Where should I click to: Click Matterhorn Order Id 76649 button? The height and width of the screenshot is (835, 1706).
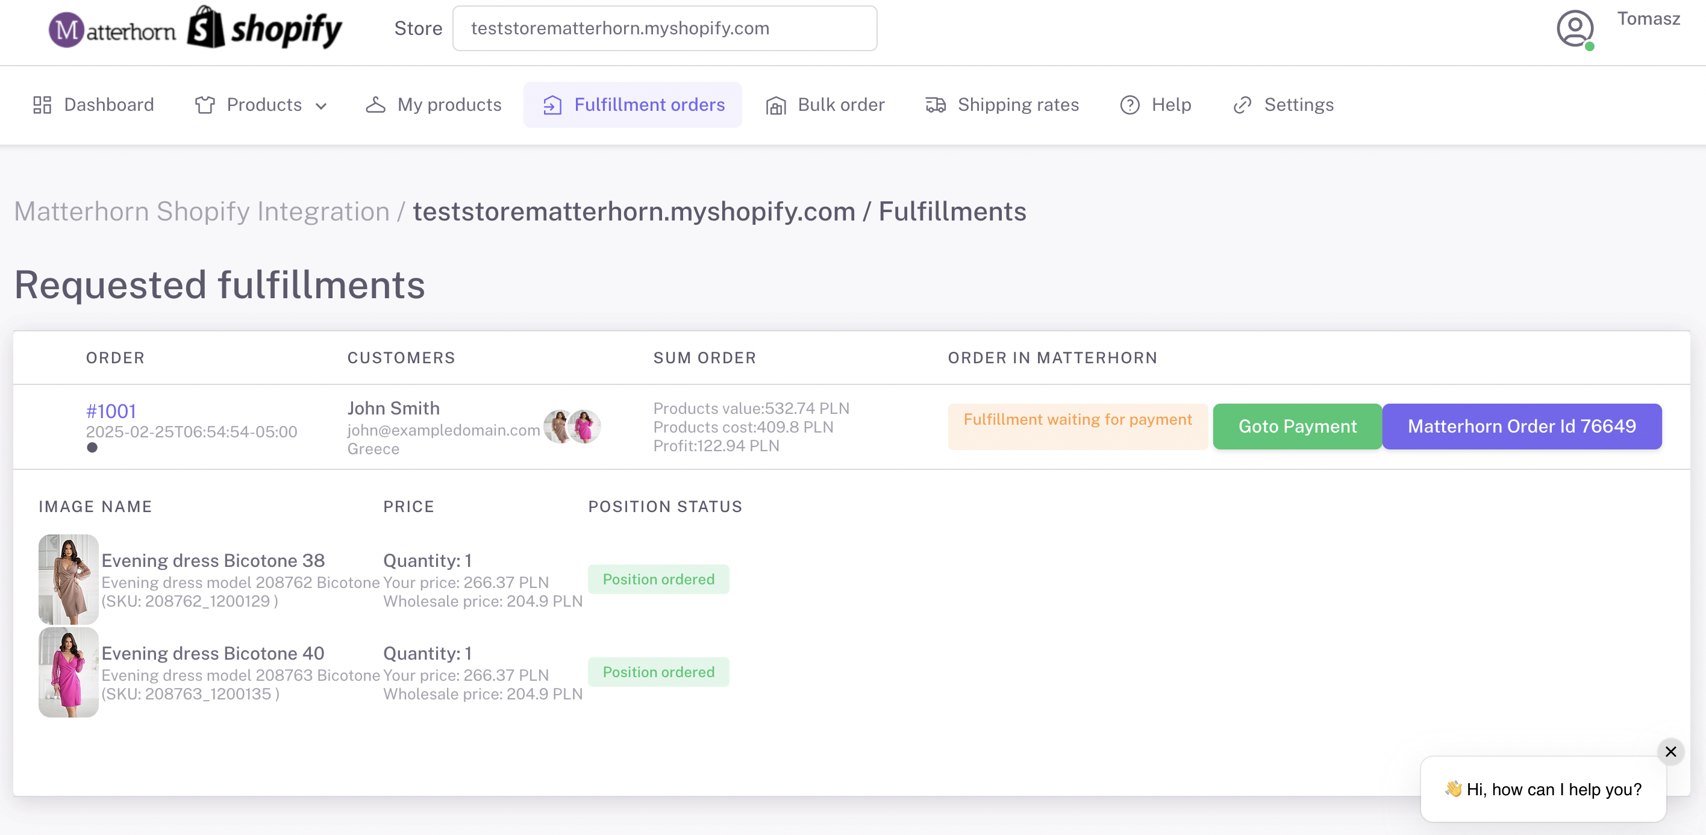coord(1522,427)
